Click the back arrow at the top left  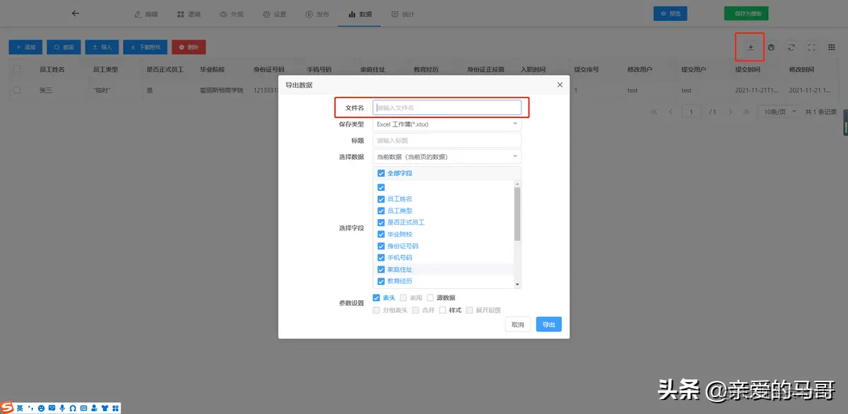(76, 13)
